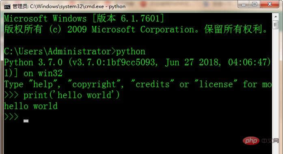The image size is (283, 154).
Task: Click the "license" word in console
Action: click(x=216, y=84)
